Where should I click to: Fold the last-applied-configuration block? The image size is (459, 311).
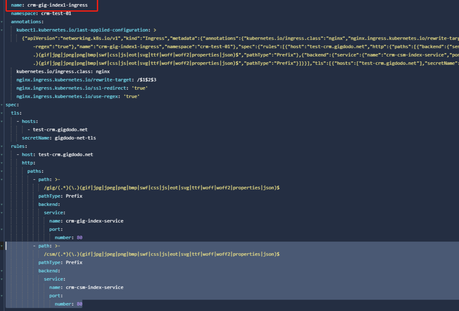click(x=2, y=30)
